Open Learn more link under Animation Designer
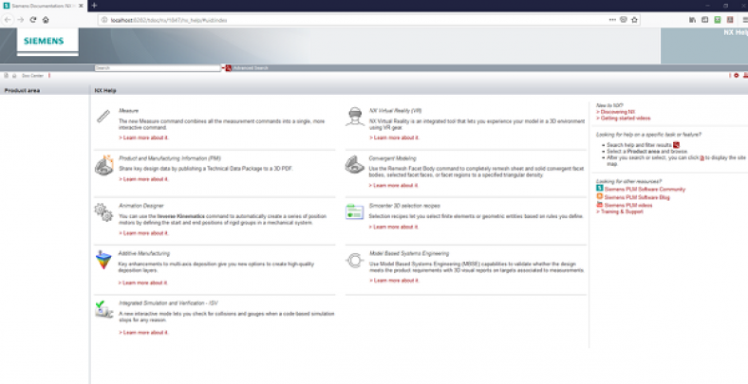The height and width of the screenshot is (384, 748). (143, 233)
